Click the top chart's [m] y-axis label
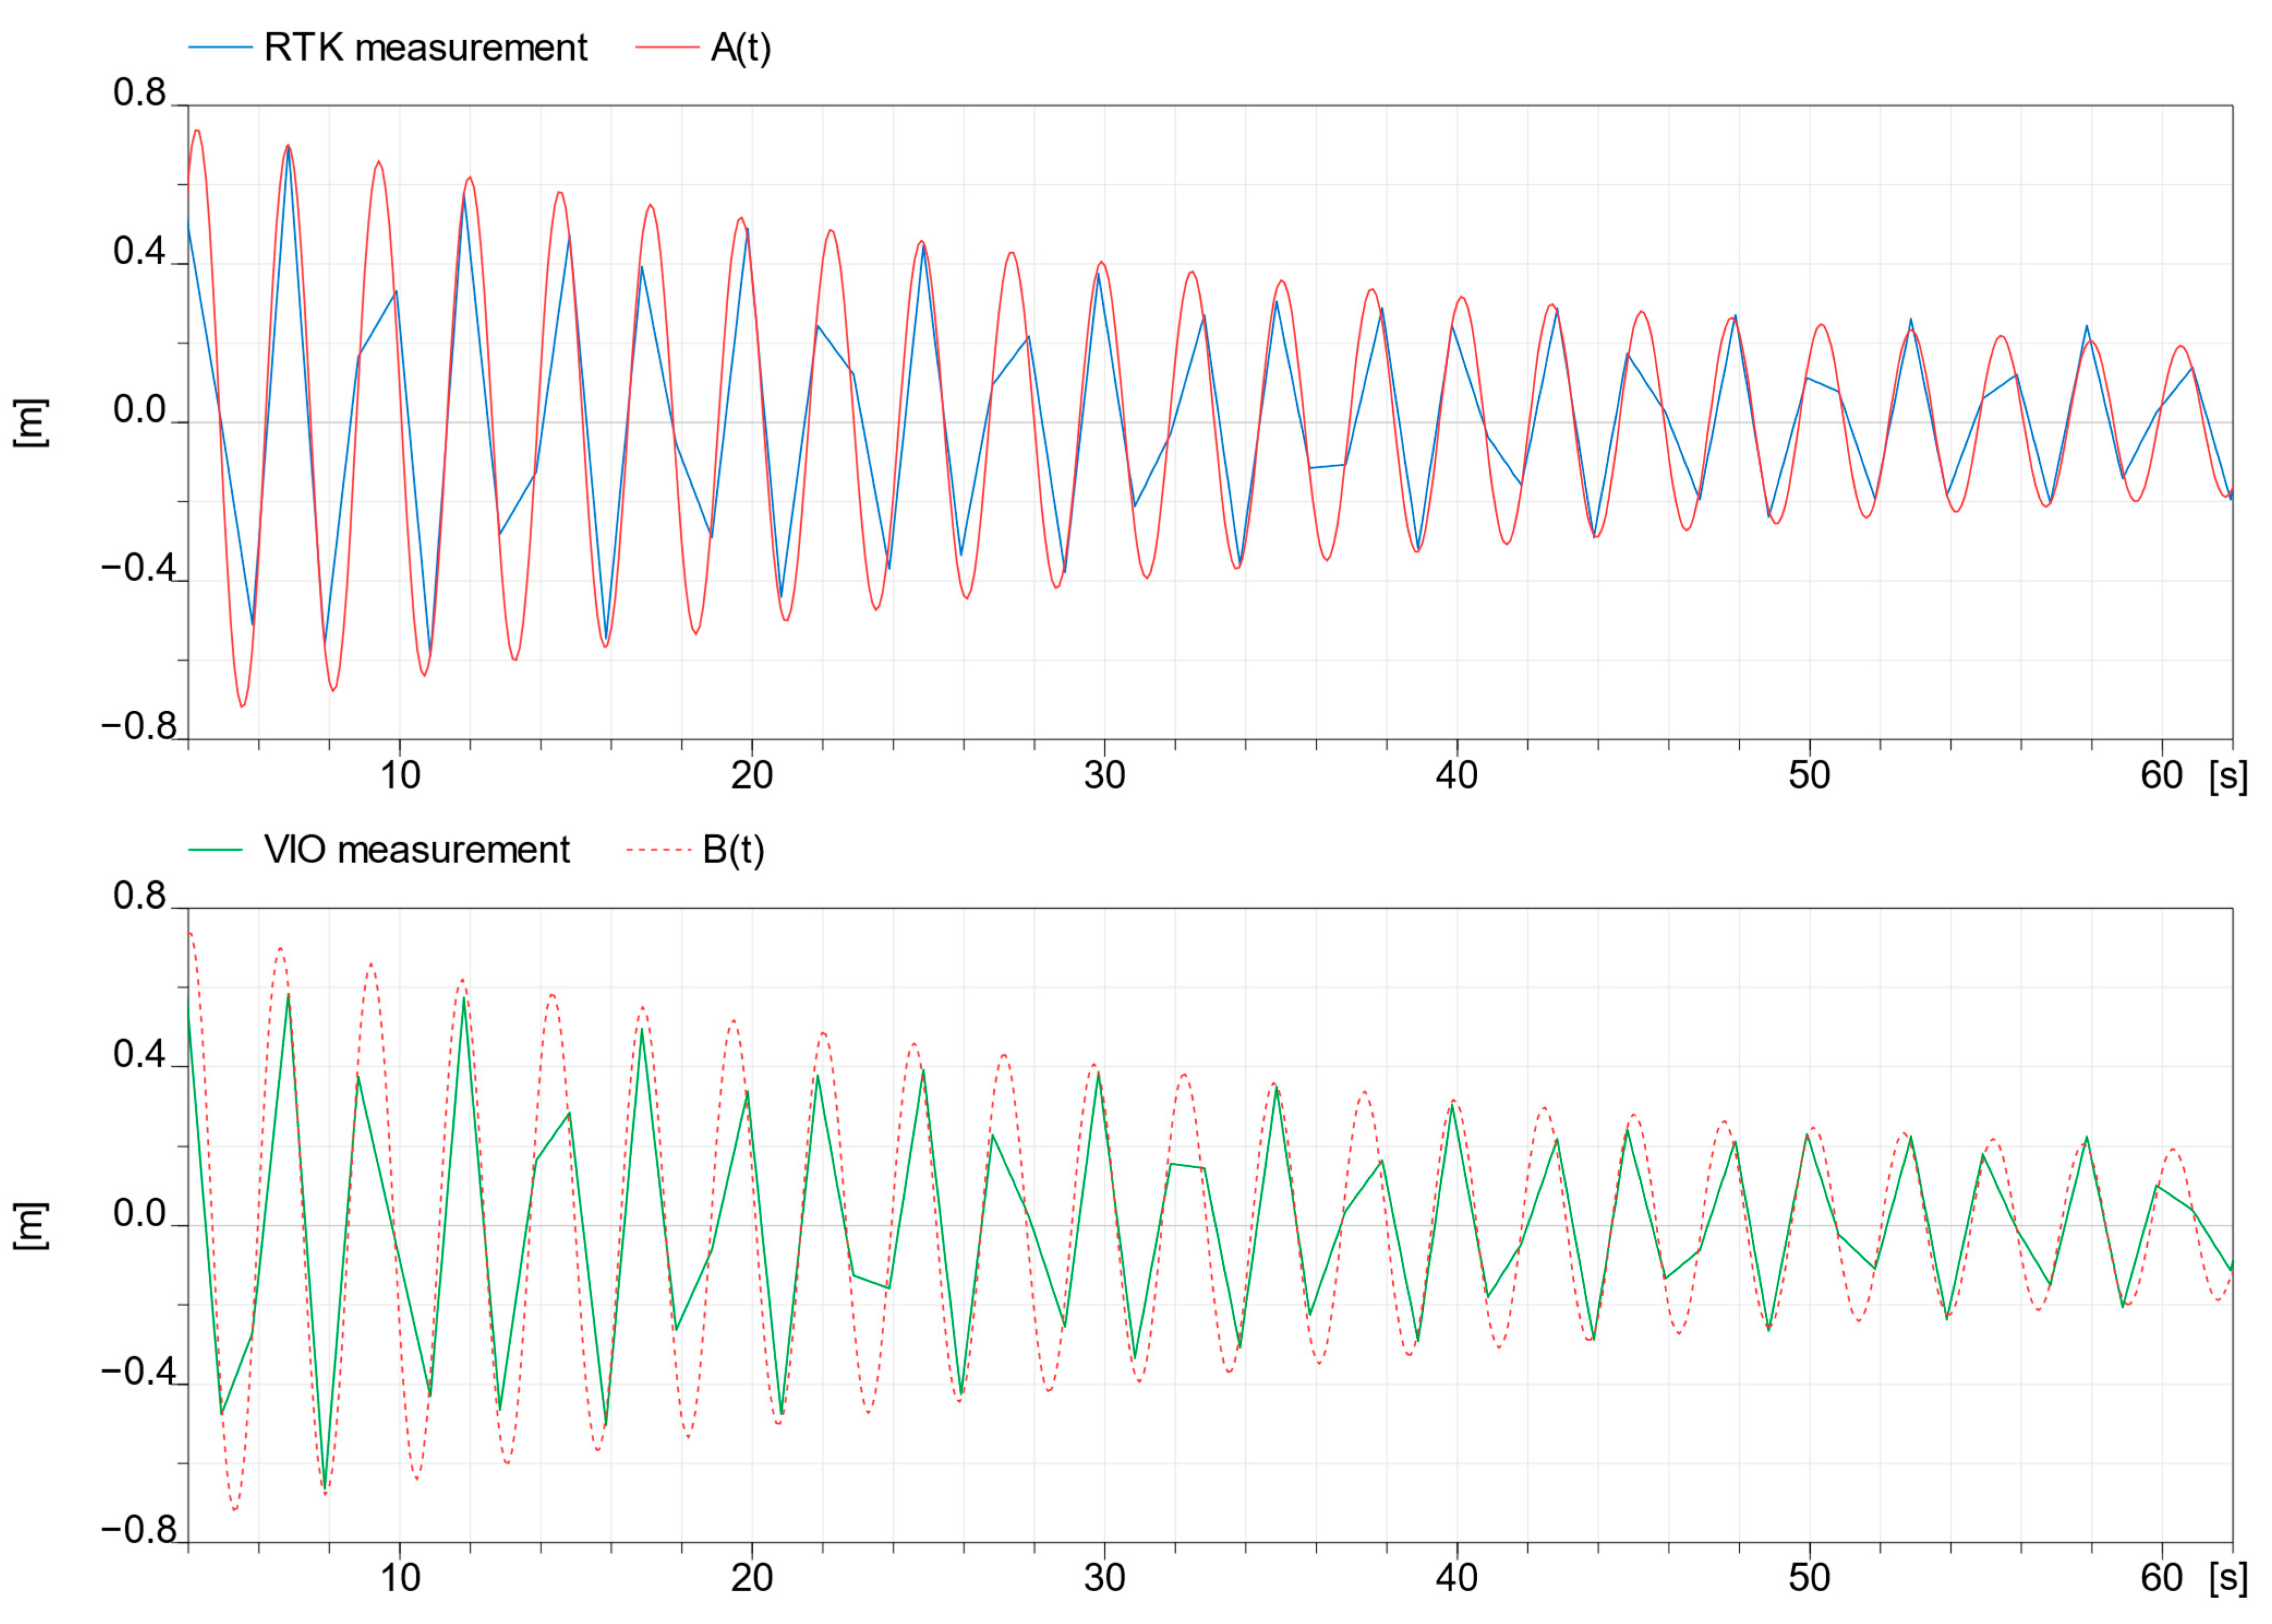The height and width of the screenshot is (1624, 2272). coord(30,422)
